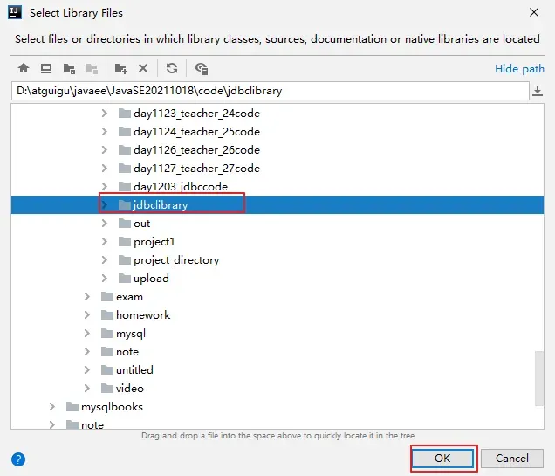Open the help question mark icon
555x476 pixels.
pos(18,459)
